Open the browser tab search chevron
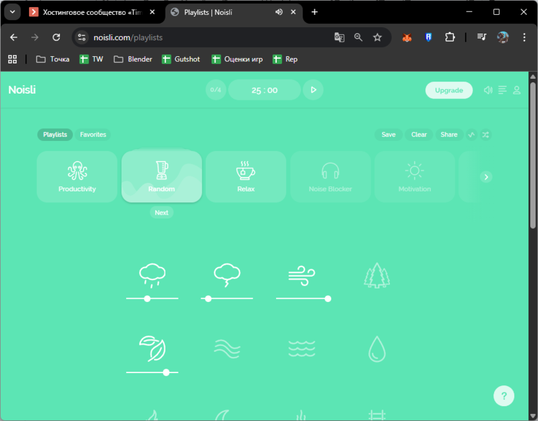The image size is (538, 421). 12,12
